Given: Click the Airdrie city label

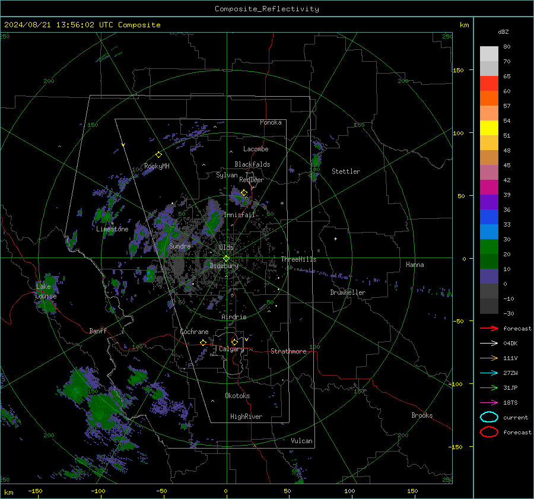Looking at the screenshot, I should (x=234, y=317).
